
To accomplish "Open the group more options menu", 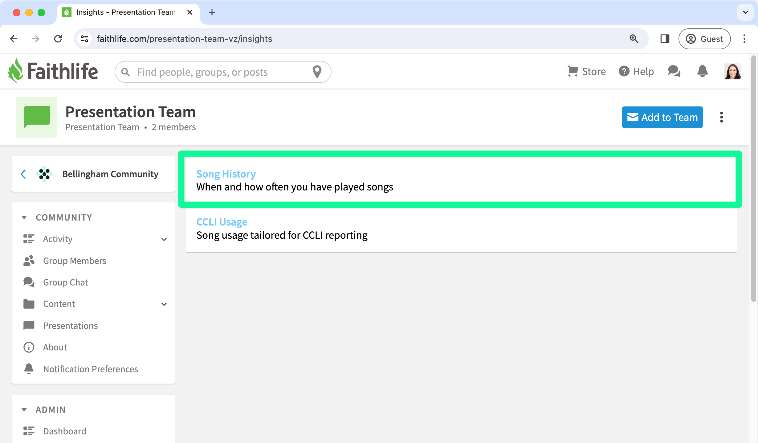I will [x=721, y=117].
